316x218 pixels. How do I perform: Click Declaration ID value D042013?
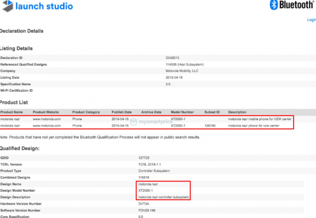point(173,58)
